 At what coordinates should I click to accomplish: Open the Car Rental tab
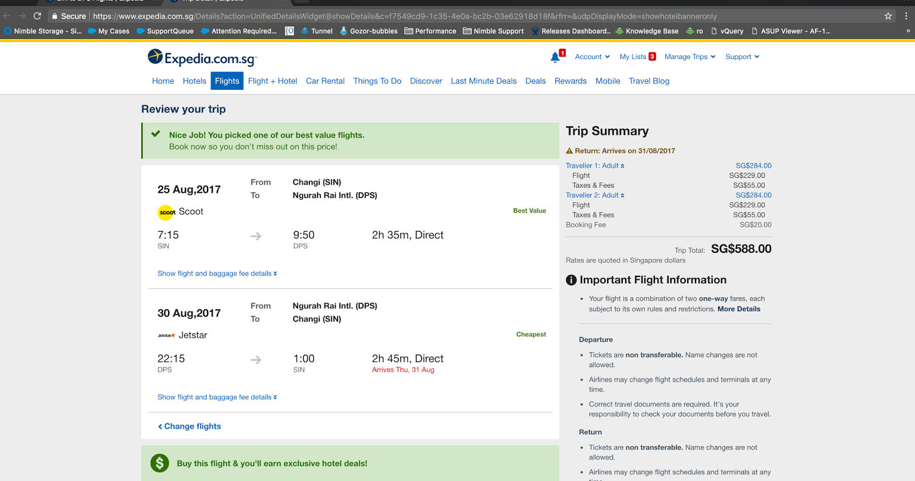325,81
